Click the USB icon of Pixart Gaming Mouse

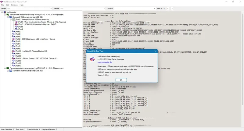[x=16, y=22]
